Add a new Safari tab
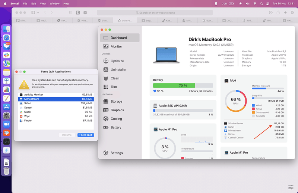298x193 pixels. click(285, 13)
